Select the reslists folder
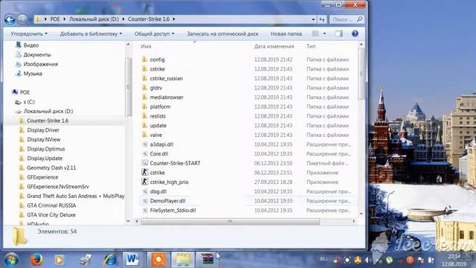 (x=158, y=116)
